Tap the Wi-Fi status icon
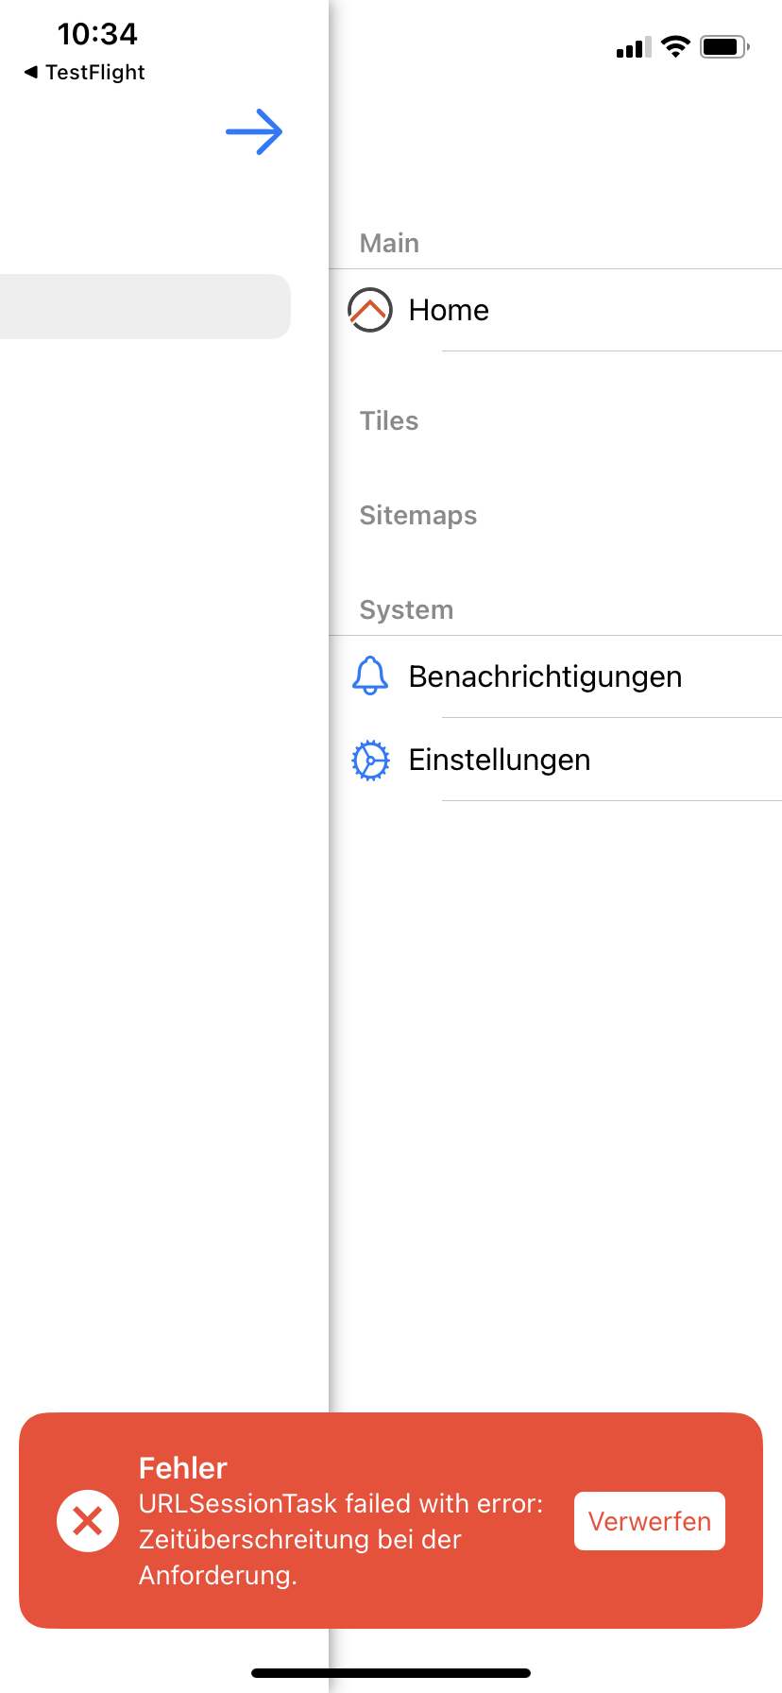This screenshot has width=782, height=1693. (675, 46)
